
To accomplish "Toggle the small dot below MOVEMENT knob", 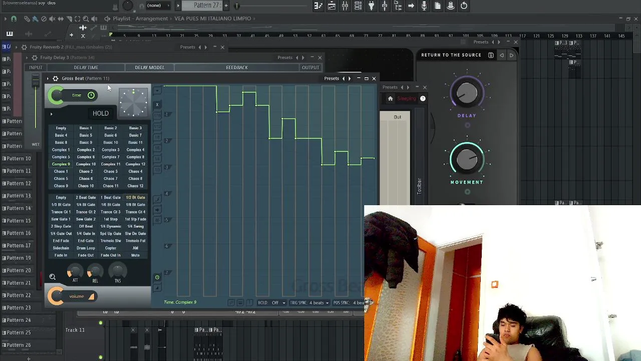I will [467, 192].
